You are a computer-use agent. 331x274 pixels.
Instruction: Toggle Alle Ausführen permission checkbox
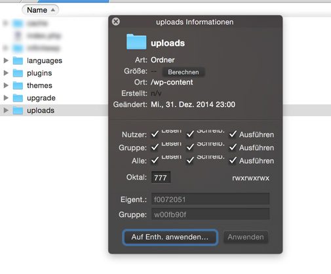click(x=233, y=161)
